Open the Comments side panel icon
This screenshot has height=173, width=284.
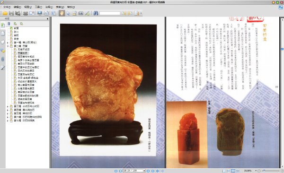tap(3, 51)
